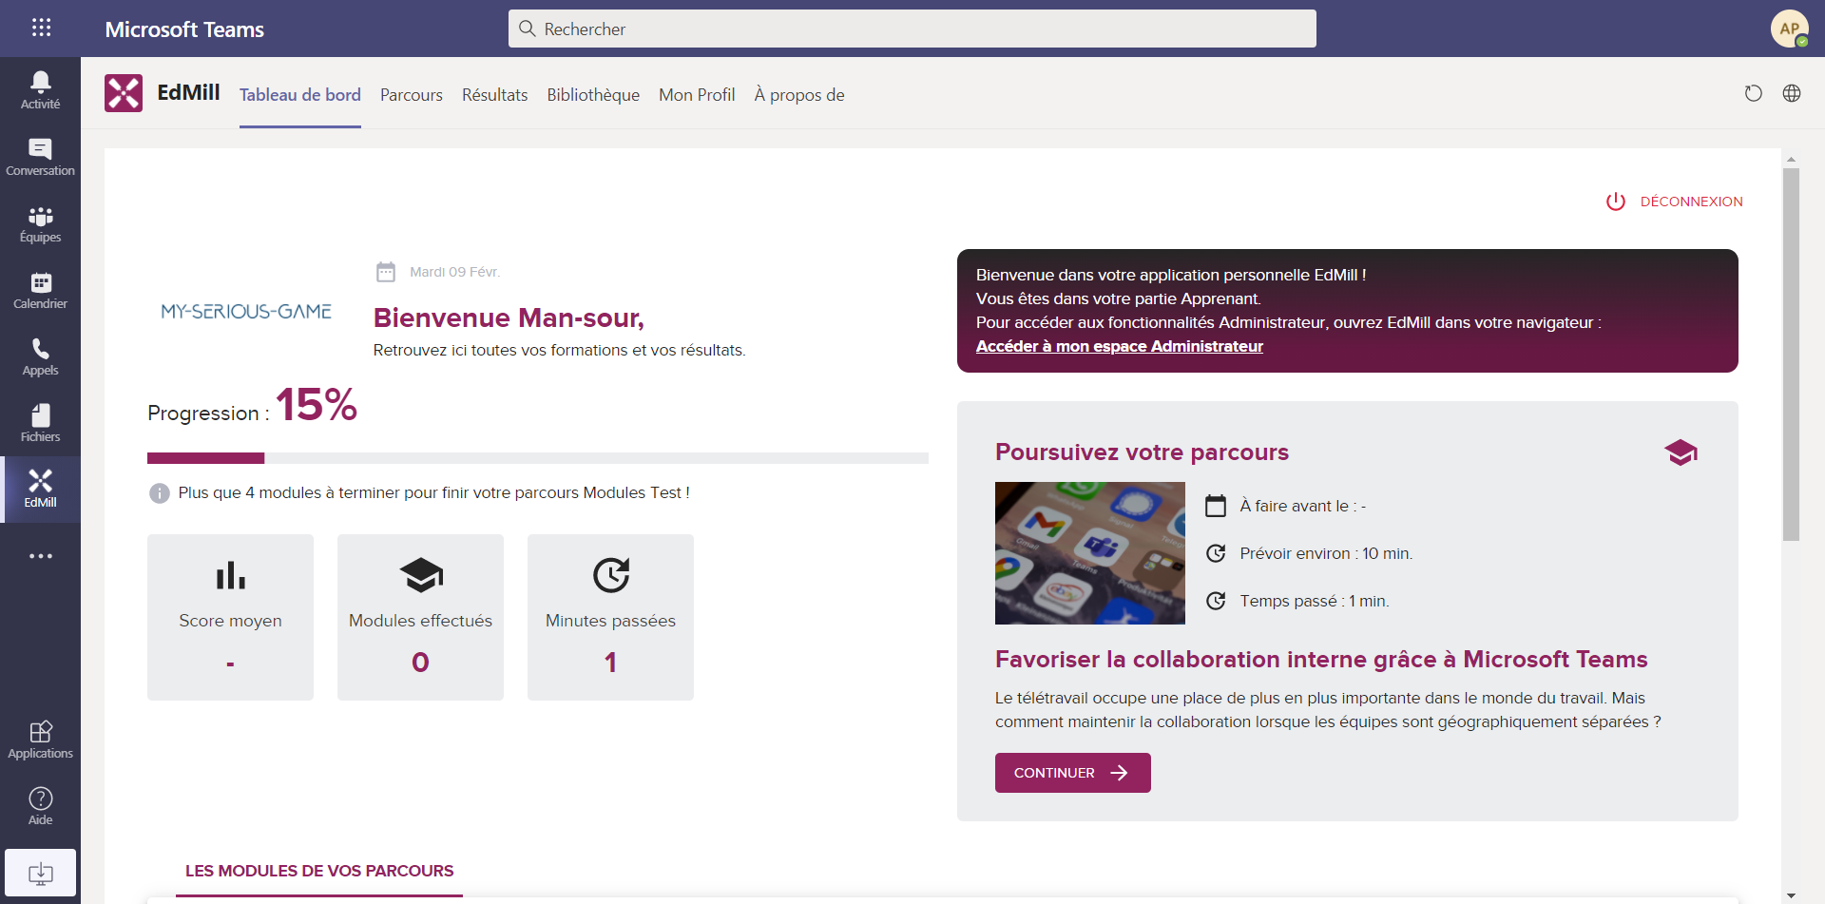Select the EdMill app in sidebar
The height and width of the screenshot is (904, 1825).
coord(40,490)
